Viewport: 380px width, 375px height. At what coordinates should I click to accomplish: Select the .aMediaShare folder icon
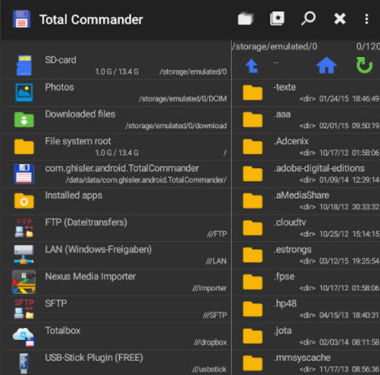click(x=253, y=200)
